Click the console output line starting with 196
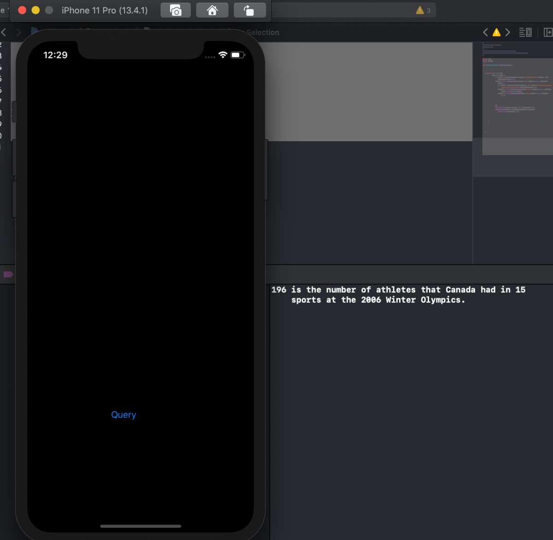Screen dimensions: 553x540 point(398,294)
